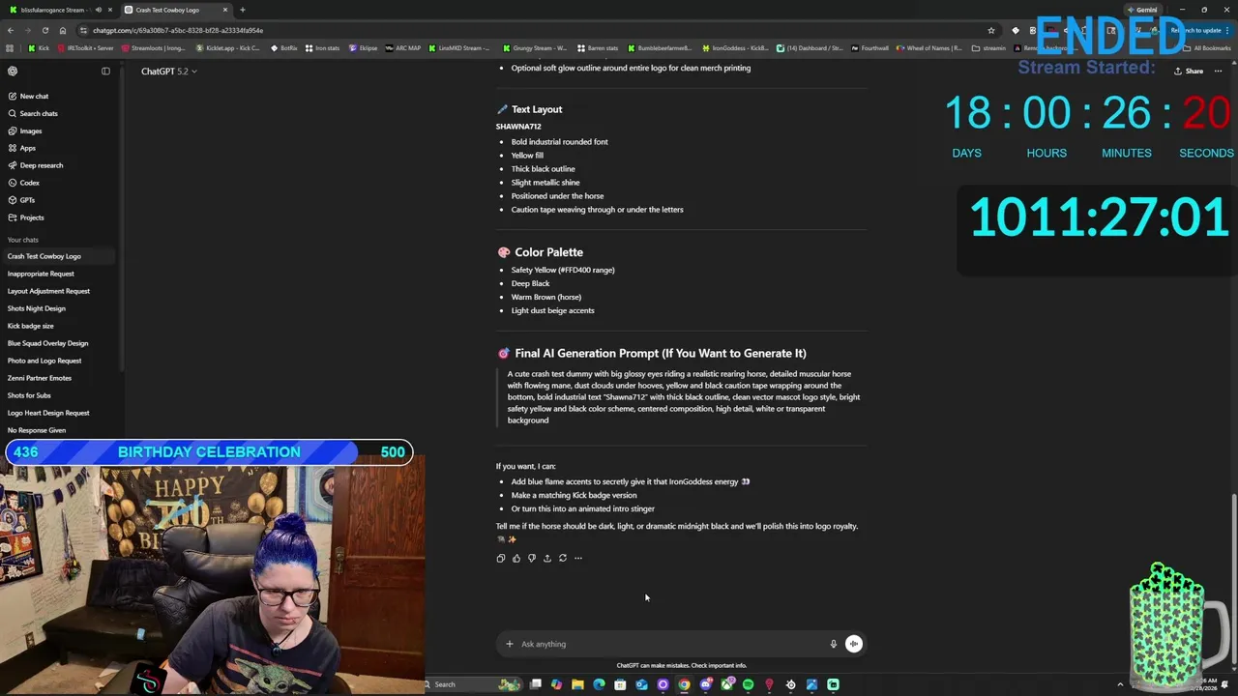1238x696 pixels.
Task: Click the Windows taskbar Search box
Action: tap(474, 684)
